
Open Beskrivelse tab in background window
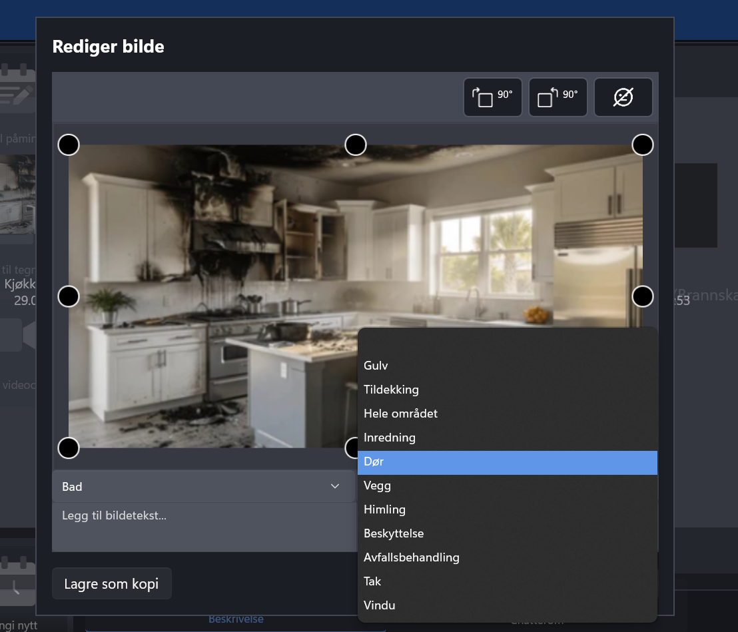[236, 620]
